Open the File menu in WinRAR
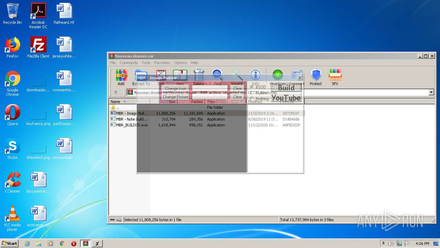440x248 pixels. tap(113, 63)
